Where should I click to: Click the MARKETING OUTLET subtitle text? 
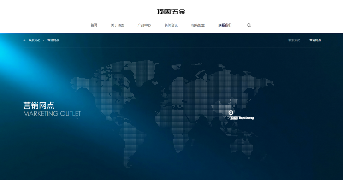tap(52, 114)
